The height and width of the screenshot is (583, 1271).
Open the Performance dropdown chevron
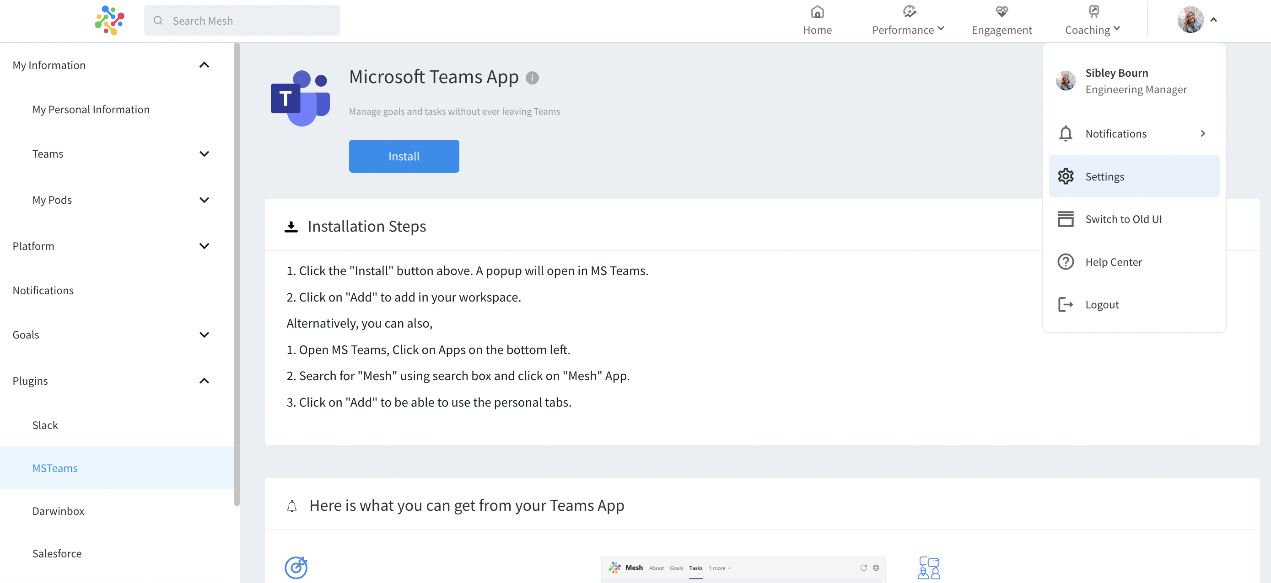click(x=940, y=29)
